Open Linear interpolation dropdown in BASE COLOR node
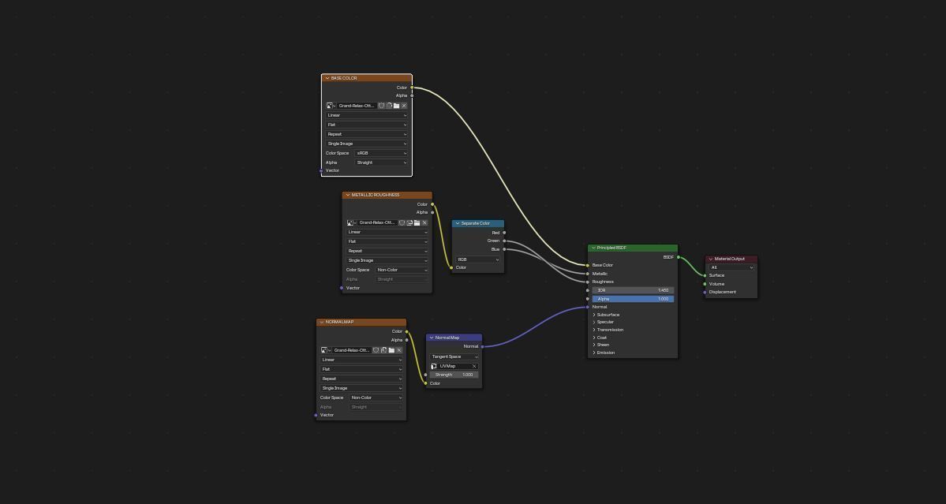This screenshot has height=504, width=946. point(367,115)
